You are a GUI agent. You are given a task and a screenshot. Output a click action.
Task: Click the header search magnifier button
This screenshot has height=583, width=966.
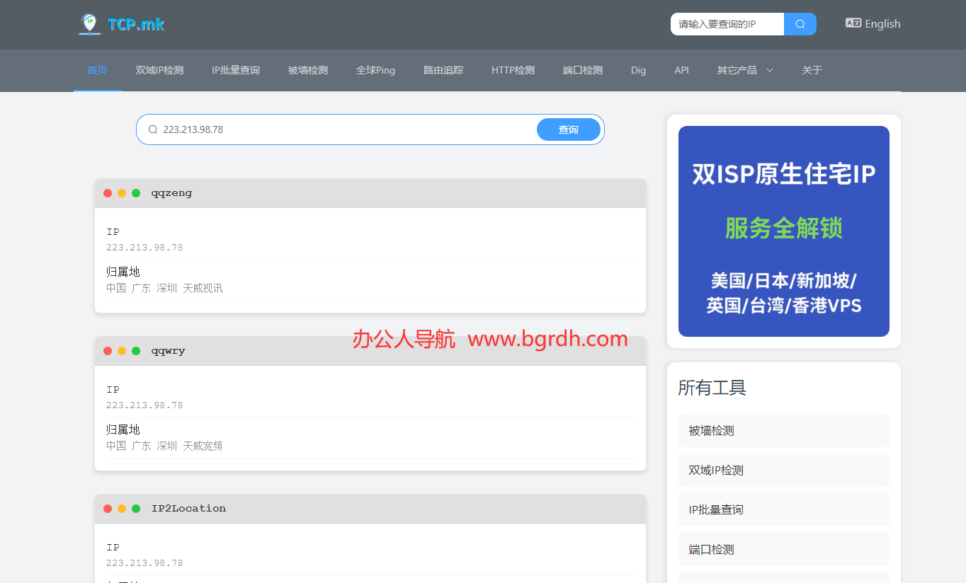(800, 24)
